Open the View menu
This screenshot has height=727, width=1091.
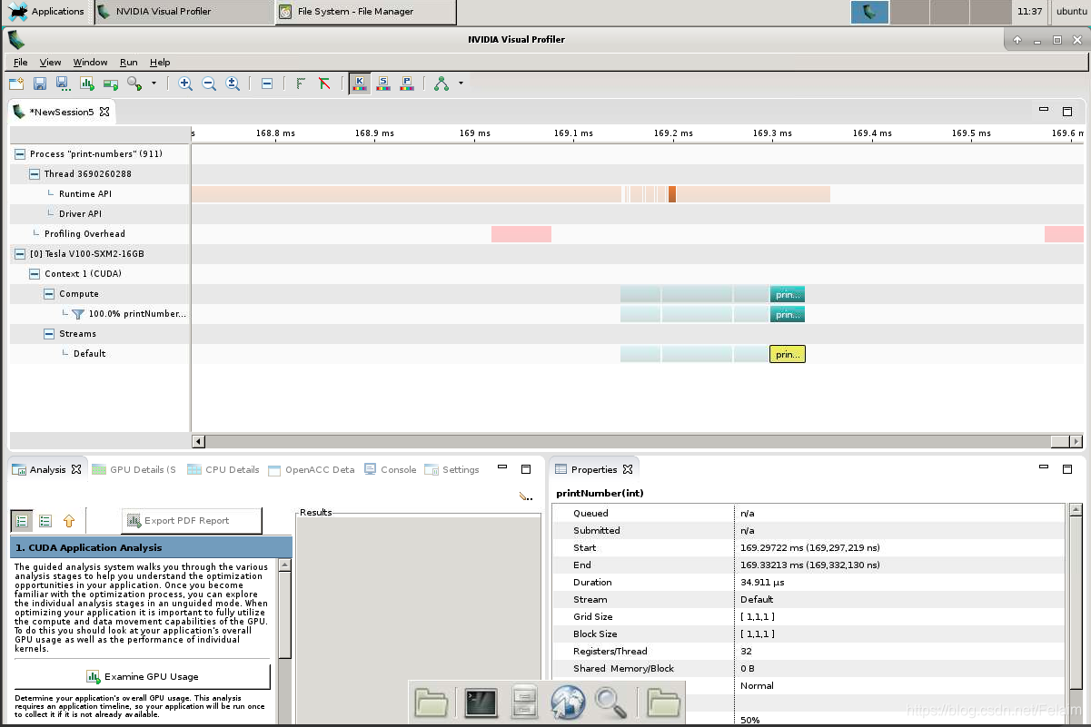click(50, 63)
